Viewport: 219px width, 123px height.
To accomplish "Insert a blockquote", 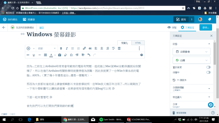I will (90, 48).
